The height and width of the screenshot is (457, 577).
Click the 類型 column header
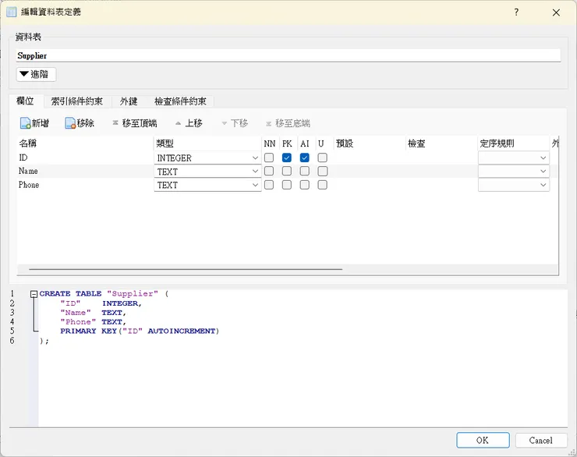pyautogui.click(x=207, y=143)
